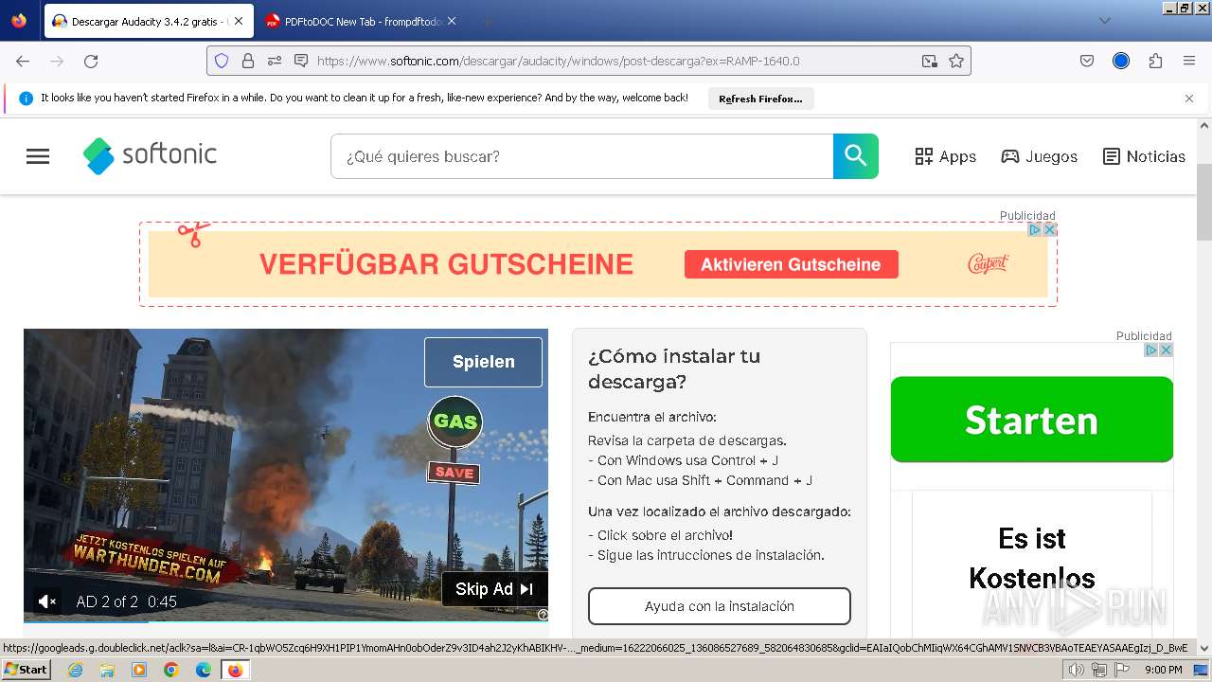Open the Juegos section
The image size is (1212, 682).
pos(1040,156)
